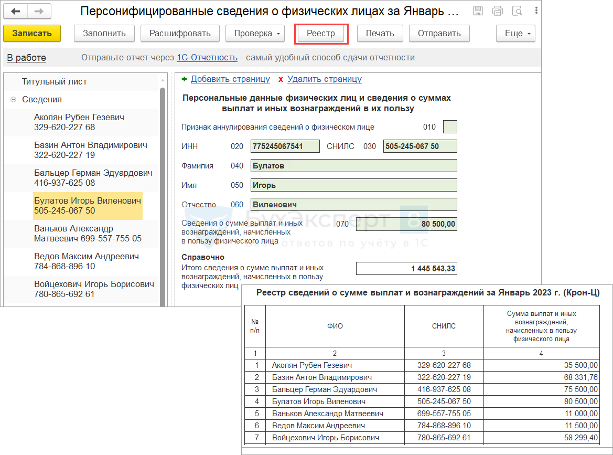Click the registry title Реестр сведений
Screen dimensions: 613x455
click(428, 293)
